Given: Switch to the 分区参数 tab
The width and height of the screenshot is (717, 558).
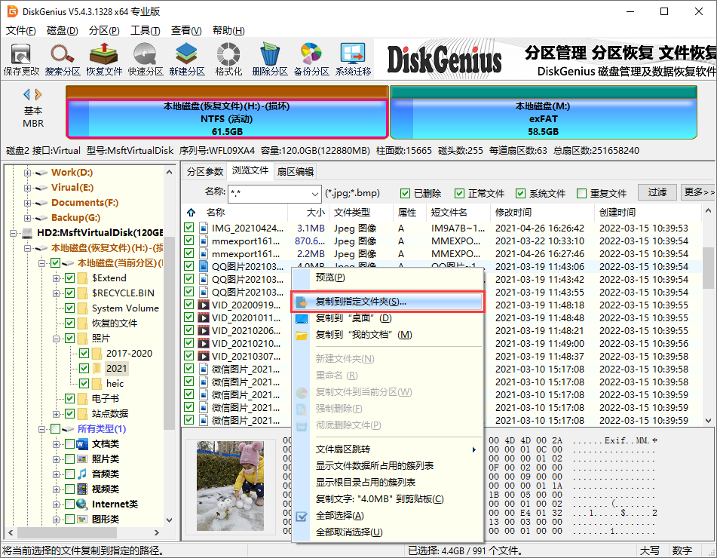Looking at the screenshot, I should [204, 171].
